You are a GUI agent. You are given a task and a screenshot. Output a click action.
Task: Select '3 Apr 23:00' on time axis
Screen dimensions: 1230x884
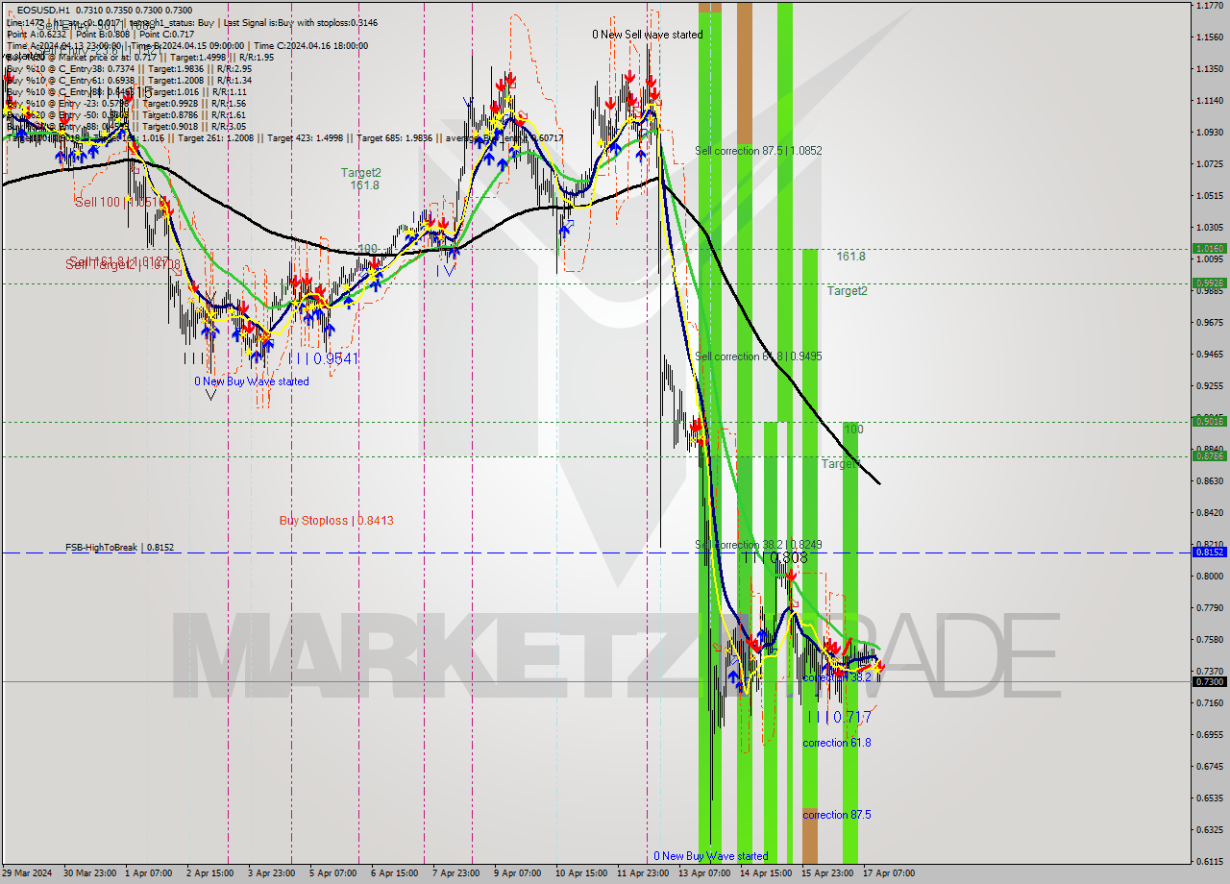pos(271,873)
